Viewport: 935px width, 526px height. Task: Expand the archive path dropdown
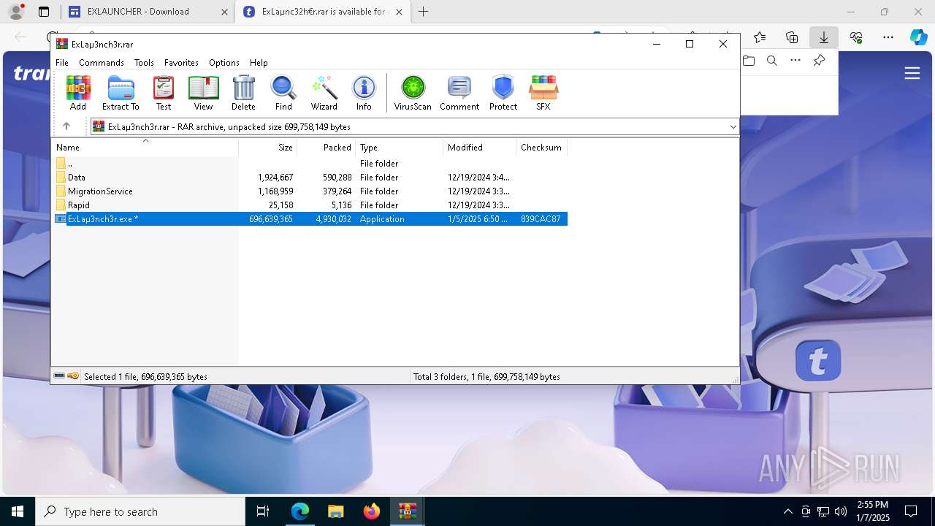click(x=733, y=126)
